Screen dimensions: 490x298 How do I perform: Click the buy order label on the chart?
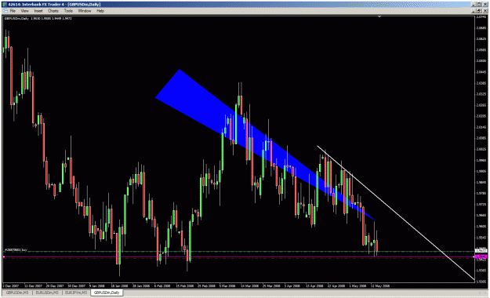click(x=16, y=250)
